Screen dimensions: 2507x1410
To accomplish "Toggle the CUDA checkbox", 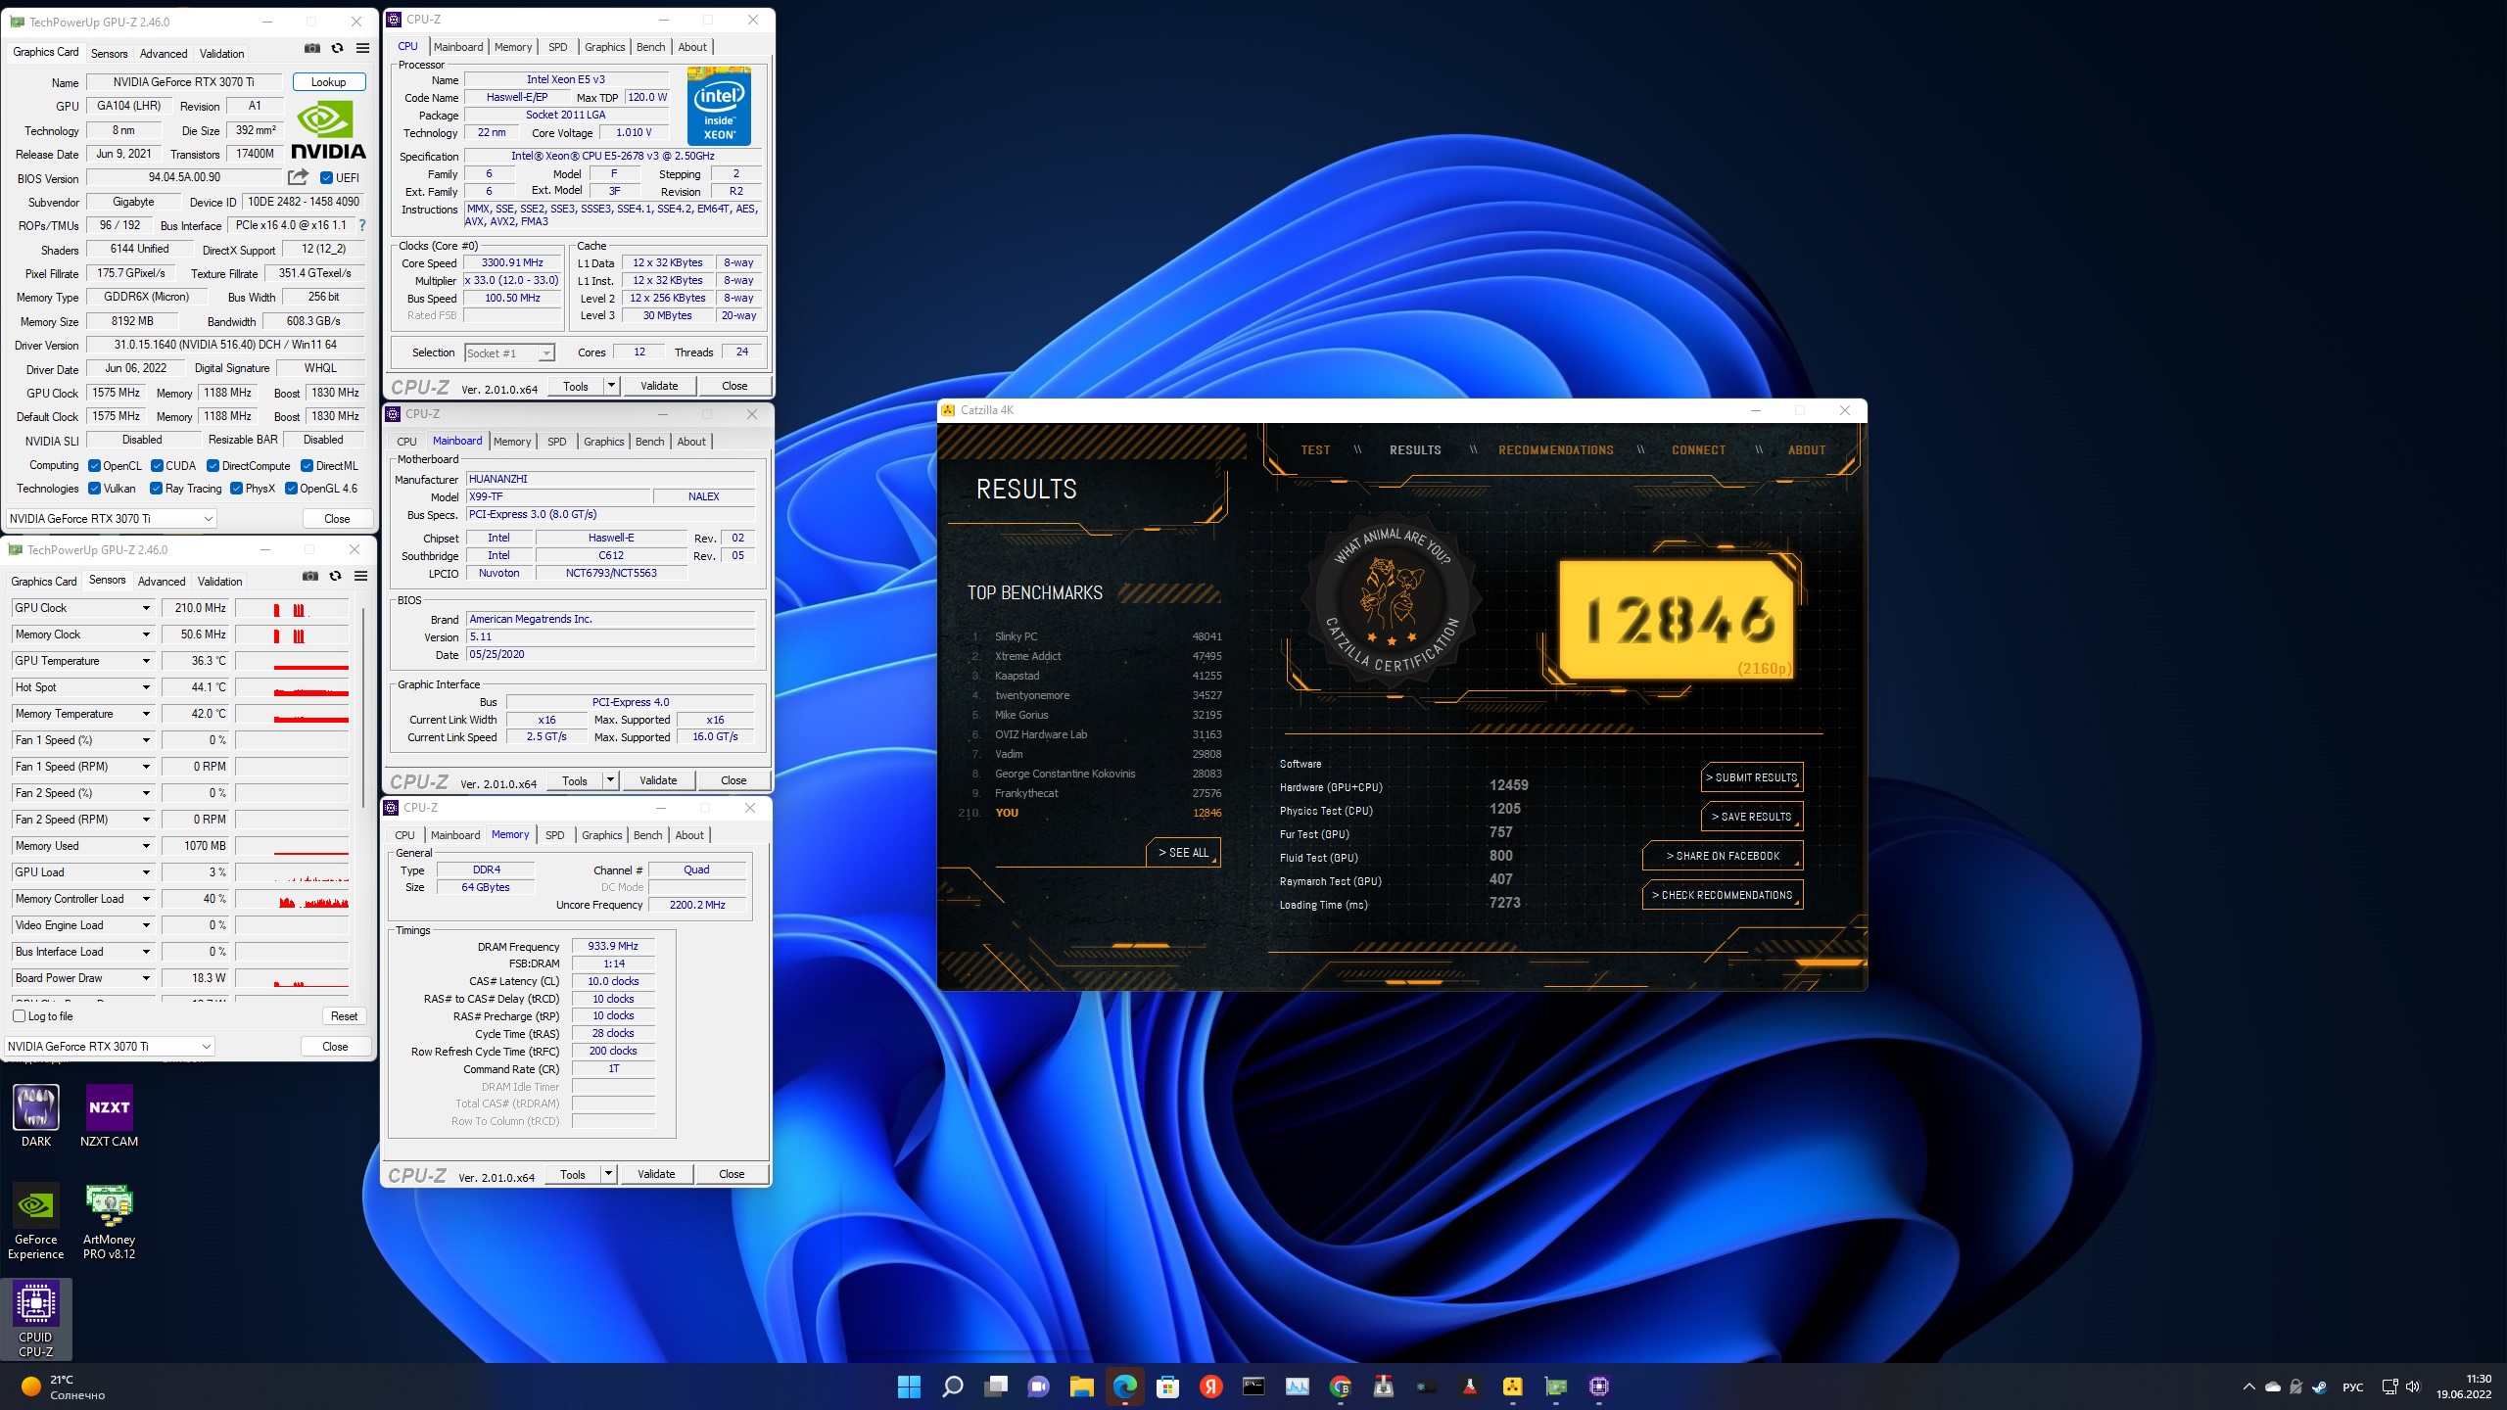I will click(x=157, y=466).
